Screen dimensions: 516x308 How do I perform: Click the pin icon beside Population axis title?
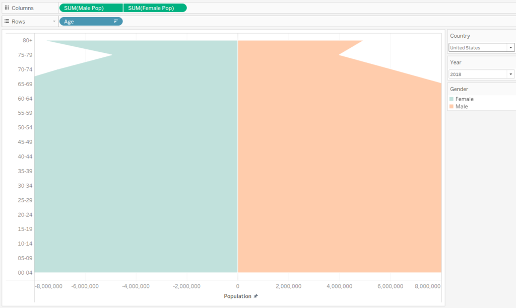click(x=255, y=296)
